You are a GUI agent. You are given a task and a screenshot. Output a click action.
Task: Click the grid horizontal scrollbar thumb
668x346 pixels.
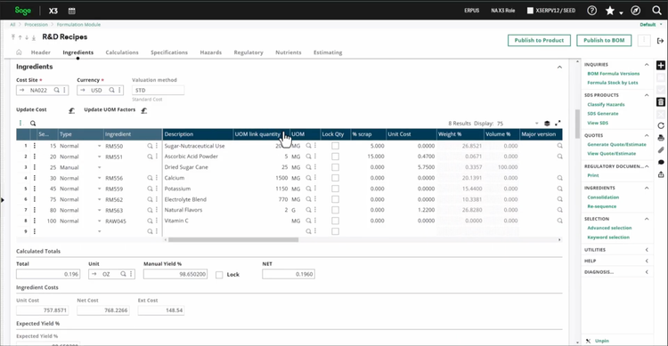[x=233, y=239]
